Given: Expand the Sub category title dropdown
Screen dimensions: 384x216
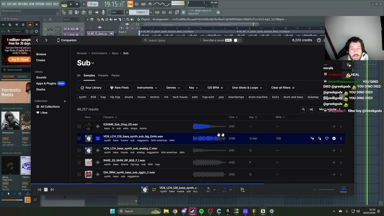Looking at the screenshot, I should (85, 63).
